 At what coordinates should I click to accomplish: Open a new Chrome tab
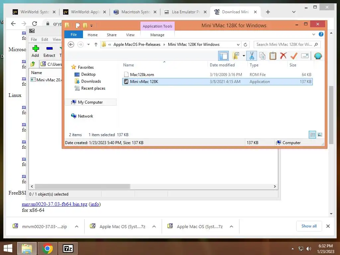point(268,12)
